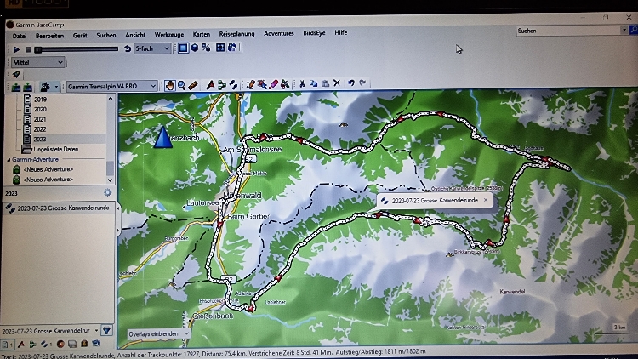638x359 pixels.
Task: Click library tree scrollbar down arrow
Action: pyautogui.click(x=111, y=179)
